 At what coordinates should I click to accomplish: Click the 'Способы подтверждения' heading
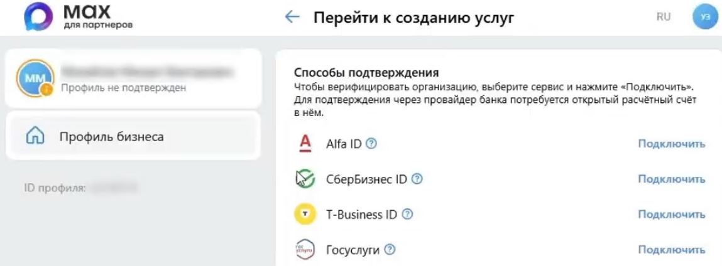pos(366,73)
